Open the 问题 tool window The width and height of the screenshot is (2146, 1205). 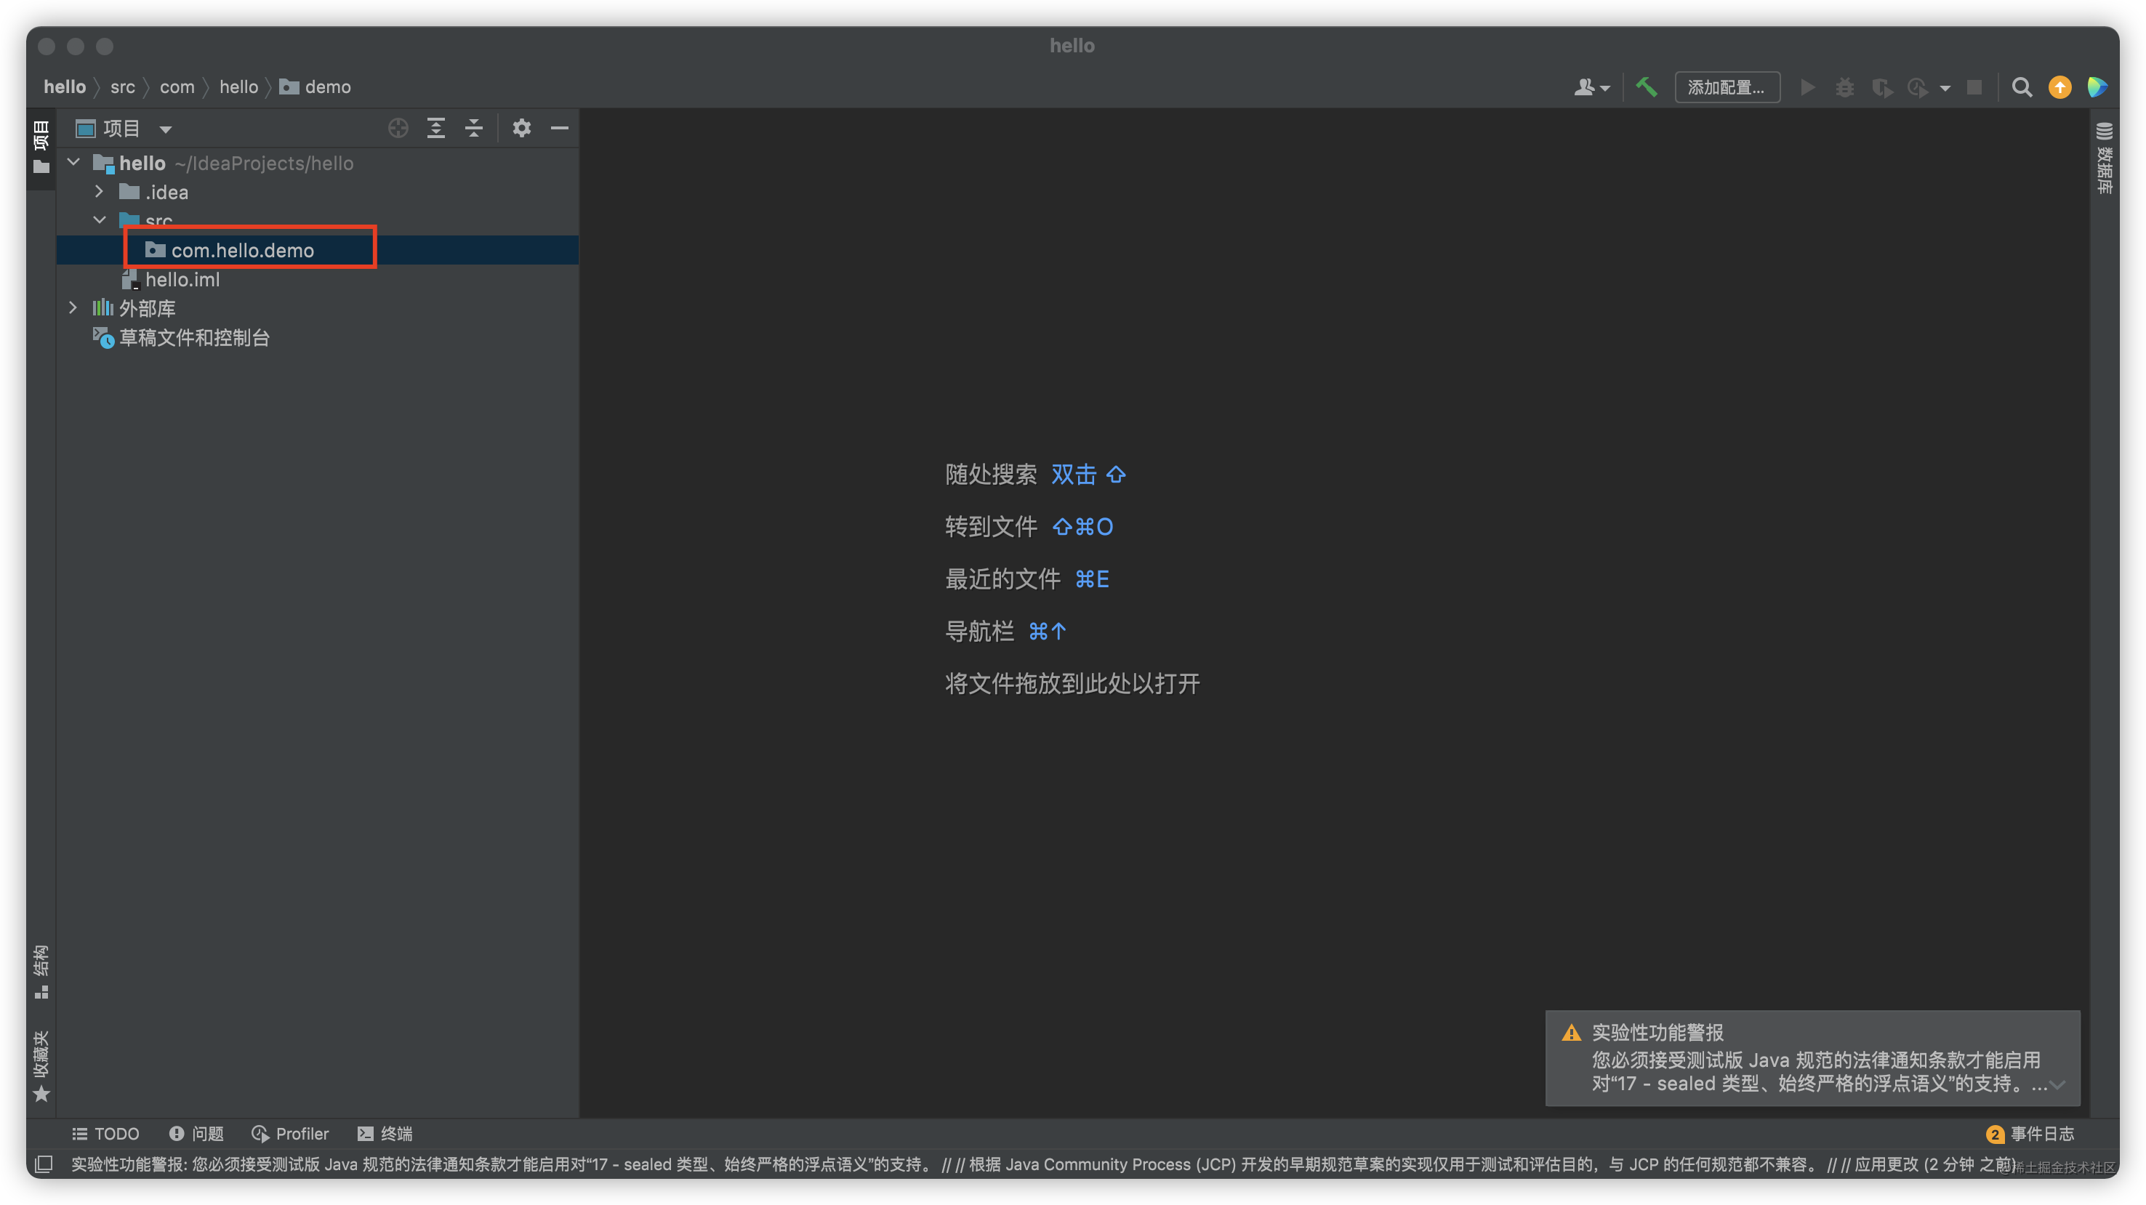click(196, 1133)
